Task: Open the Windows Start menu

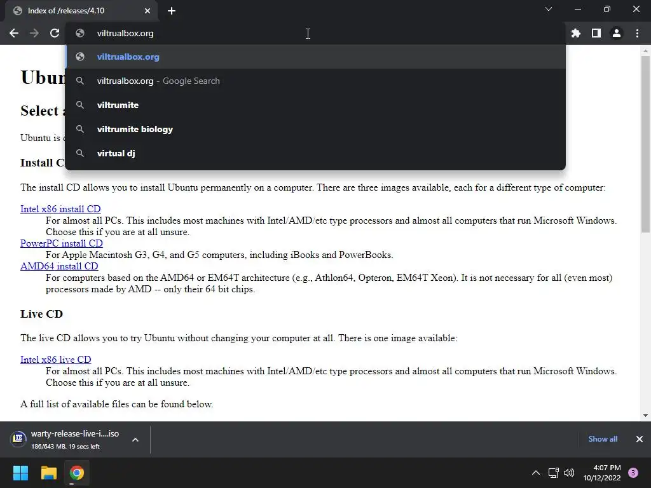Action: pyautogui.click(x=20, y=473)
